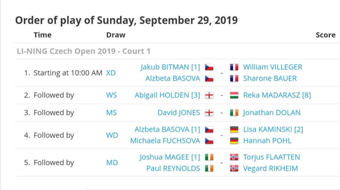
Task: Click Irish flag beside Paul REYNOLDS
Action: pyautogui.click(x=209, y=168)
